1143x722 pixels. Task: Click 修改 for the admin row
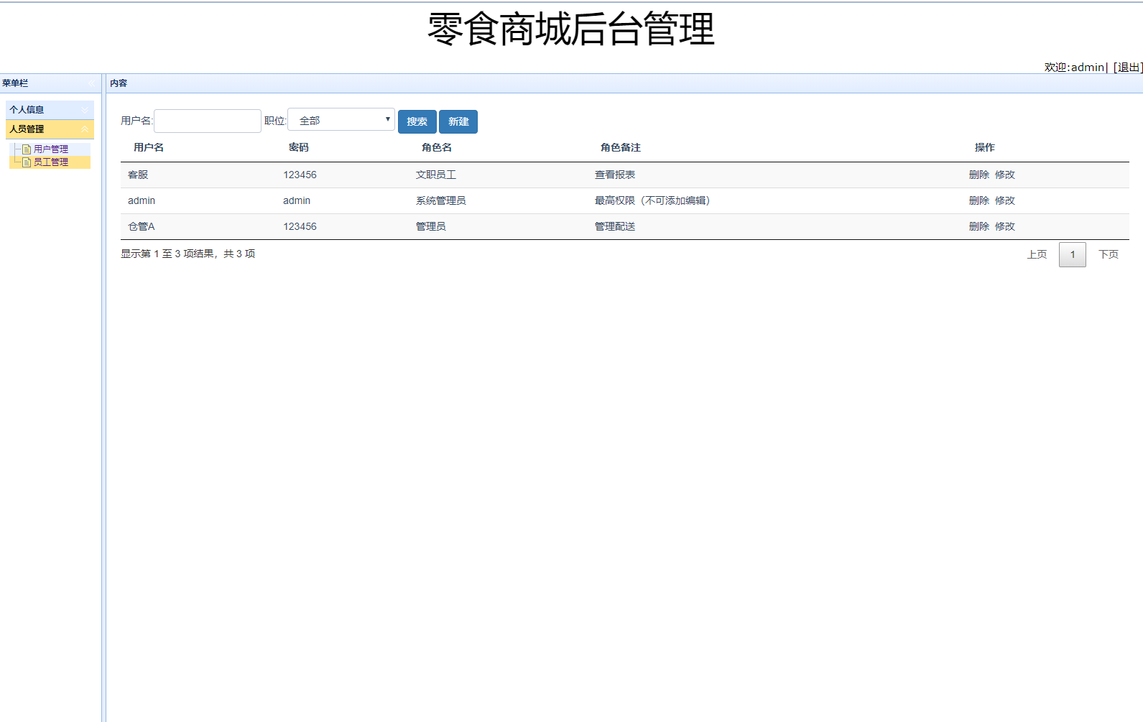1005,200
